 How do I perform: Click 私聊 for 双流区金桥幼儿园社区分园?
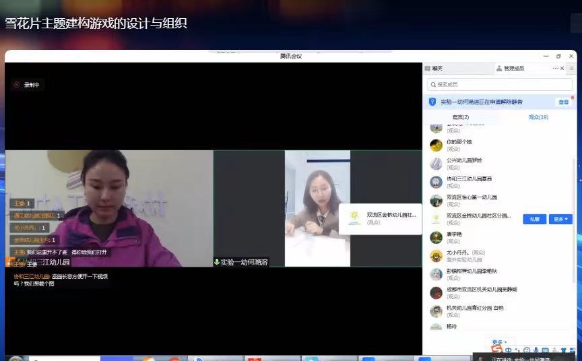pos(534,219)
